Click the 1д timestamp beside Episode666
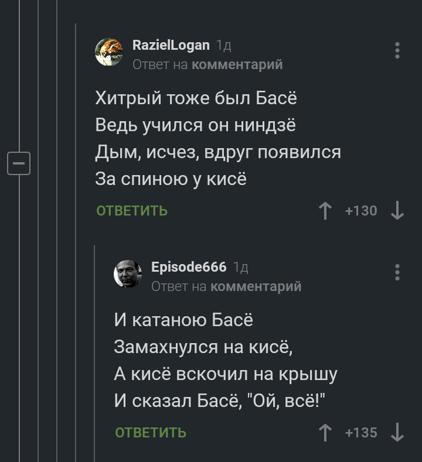Image resolution: width=422 pixels, height=462 pixels. coord(241,267)
